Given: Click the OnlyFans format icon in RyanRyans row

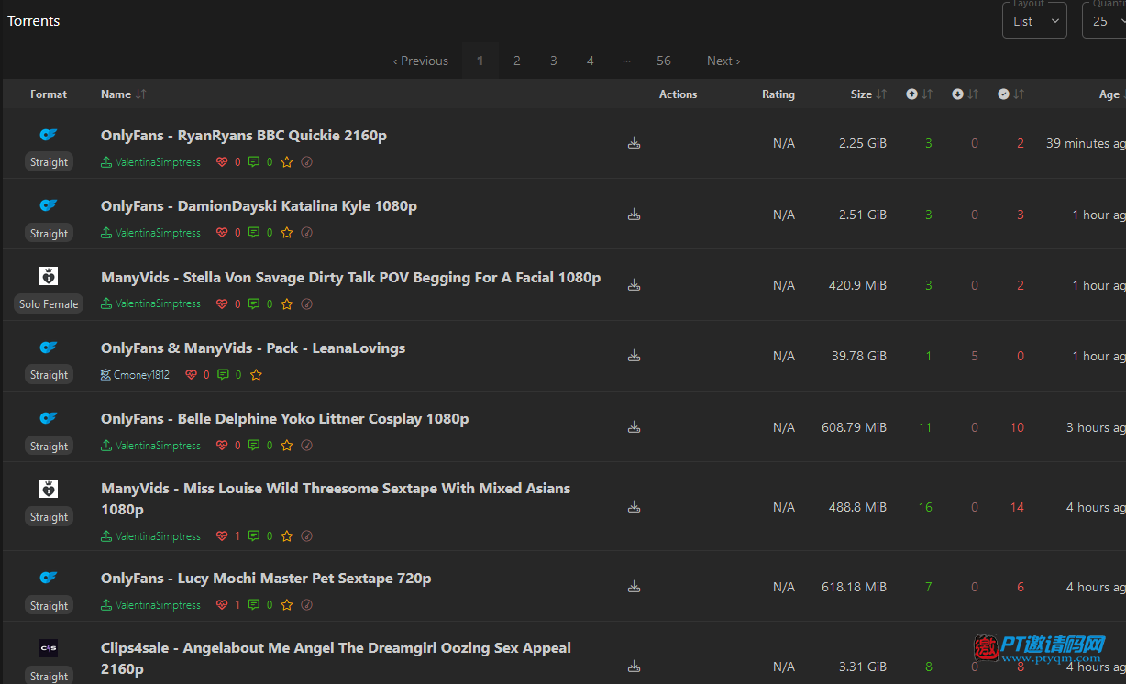Looking at the screenshot, I should pos(49,135).
